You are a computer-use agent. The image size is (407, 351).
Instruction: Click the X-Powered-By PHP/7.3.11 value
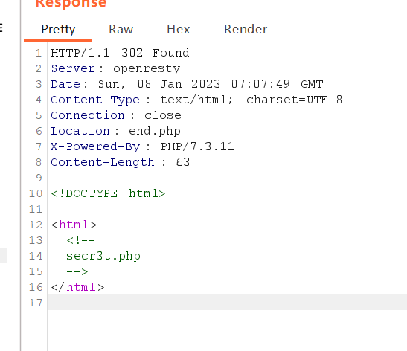pos(197,146)
